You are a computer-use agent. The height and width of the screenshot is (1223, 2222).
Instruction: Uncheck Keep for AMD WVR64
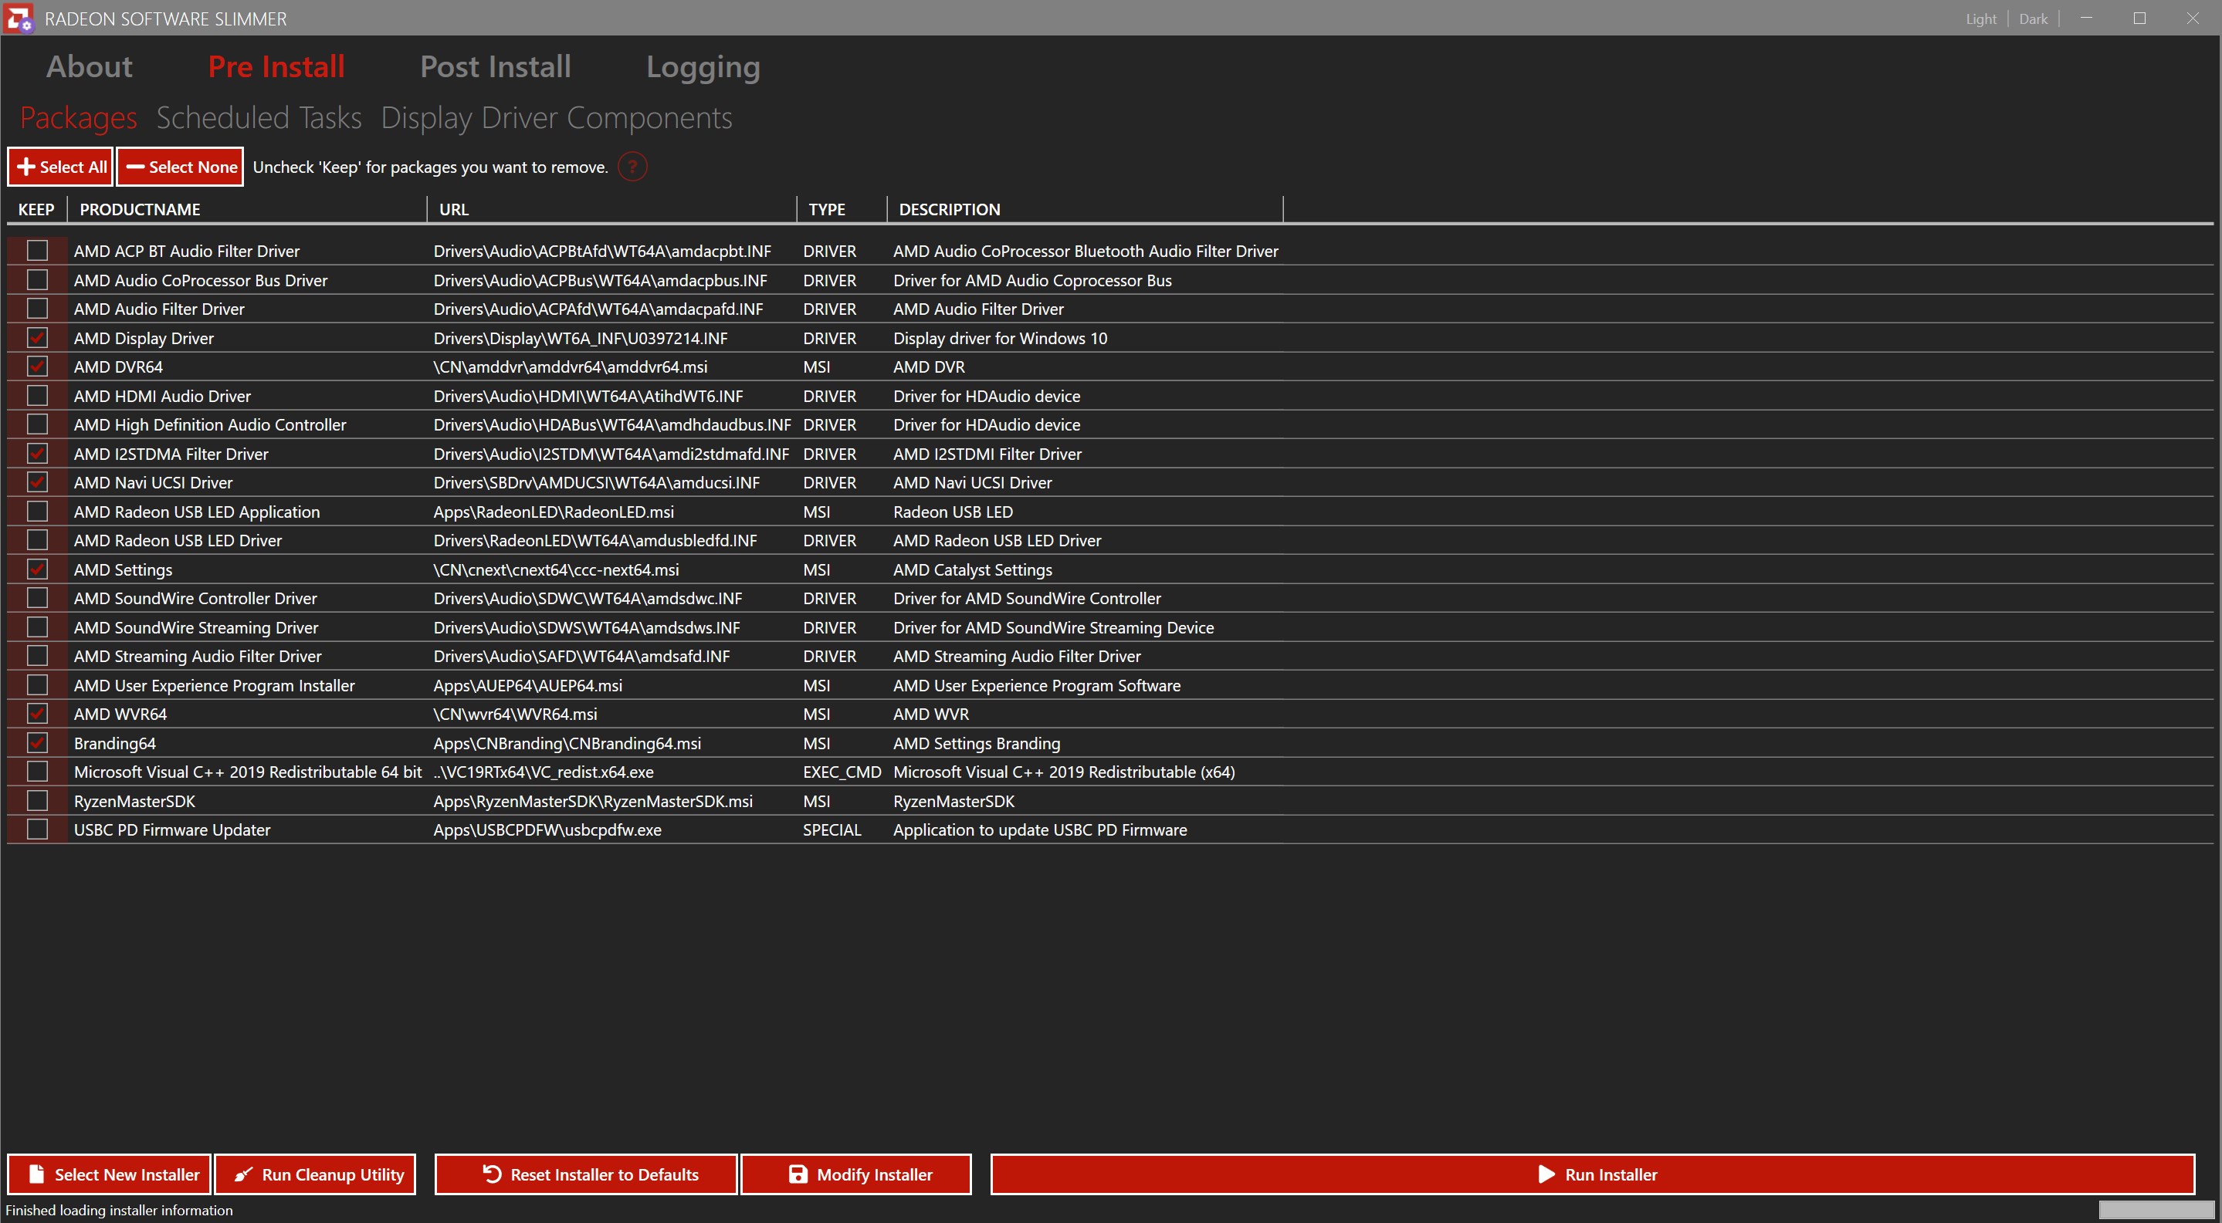(37, 714)
